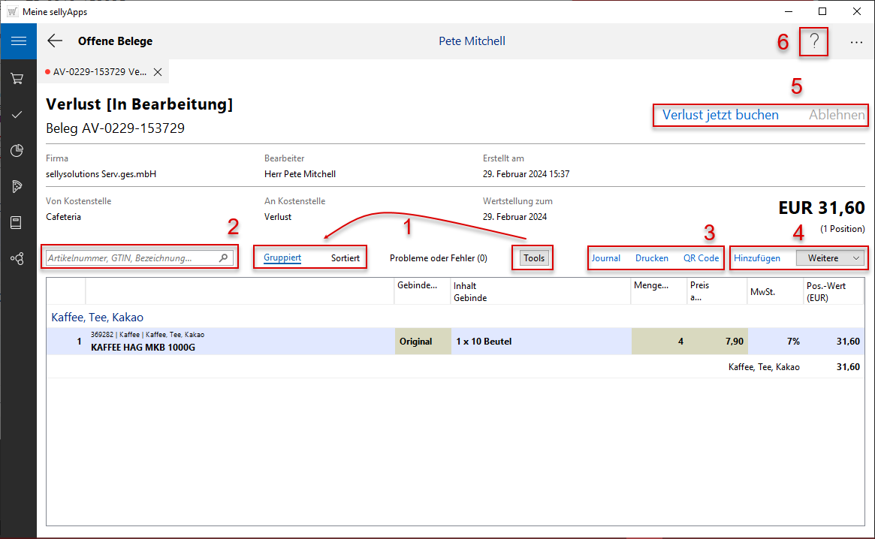This screenshot has height=539, width=875.
Task: Close the AV-0229-153729 document tab
Action: pos(158,72)
